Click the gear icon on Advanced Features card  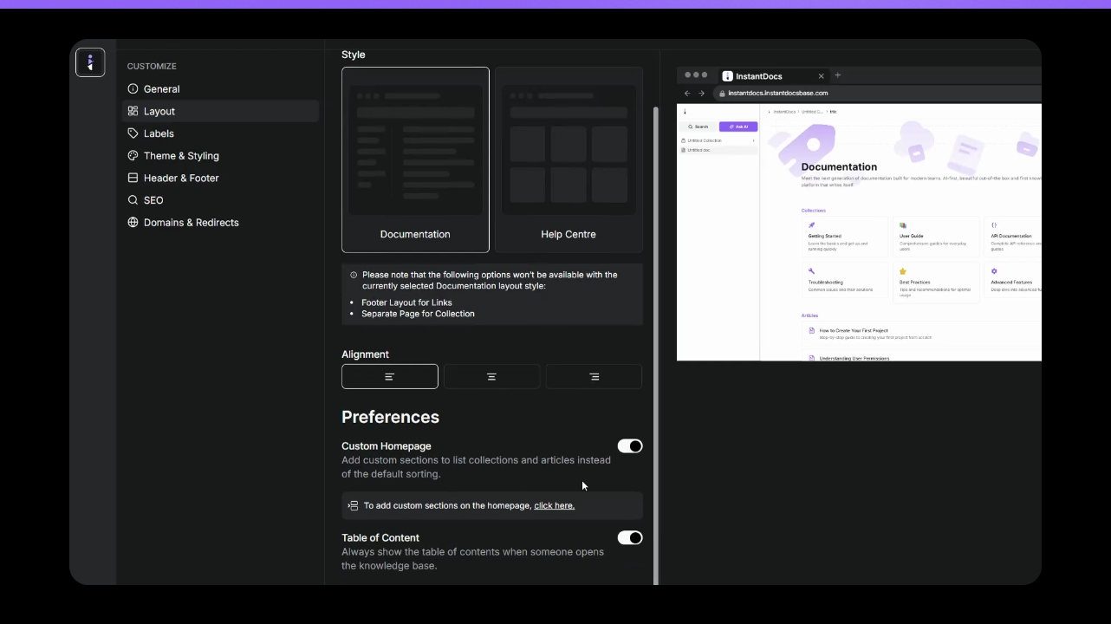(x=994, y=271)
